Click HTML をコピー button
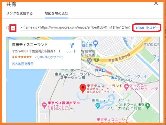The image size is (166, 125). point(147,28)
